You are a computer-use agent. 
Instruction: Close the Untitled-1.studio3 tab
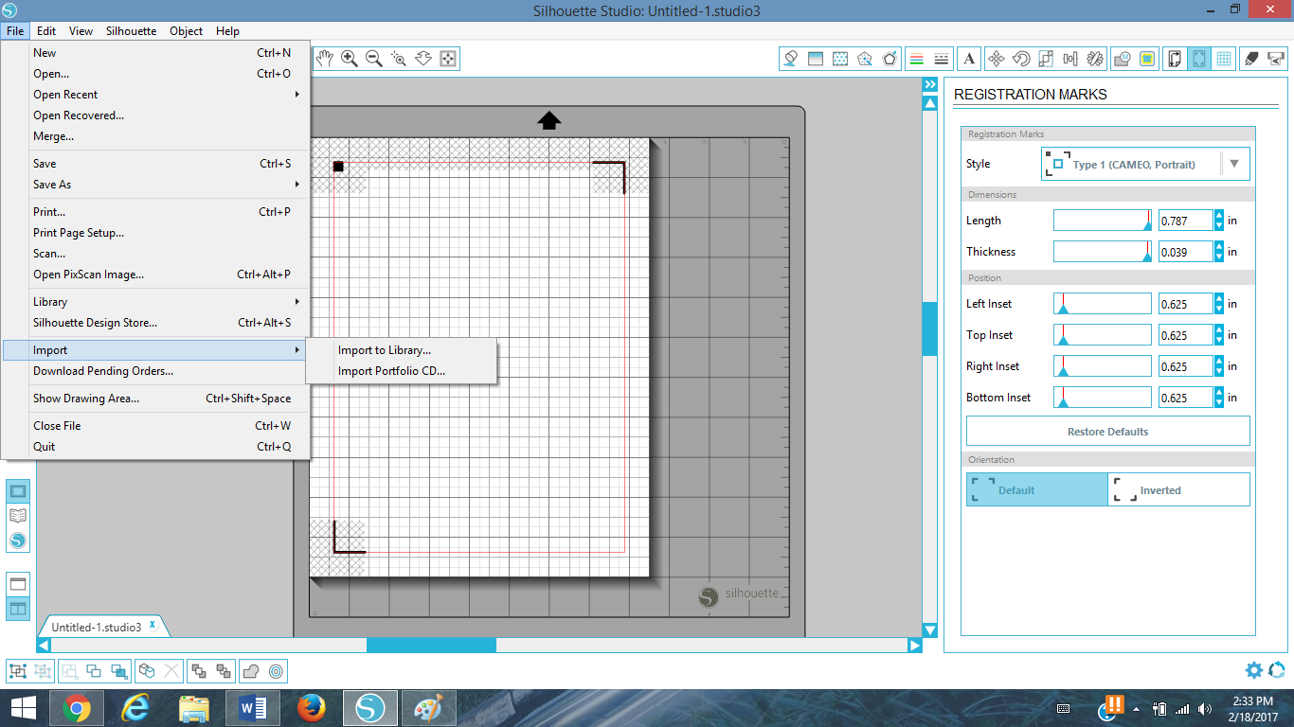[x=153, y=626]
